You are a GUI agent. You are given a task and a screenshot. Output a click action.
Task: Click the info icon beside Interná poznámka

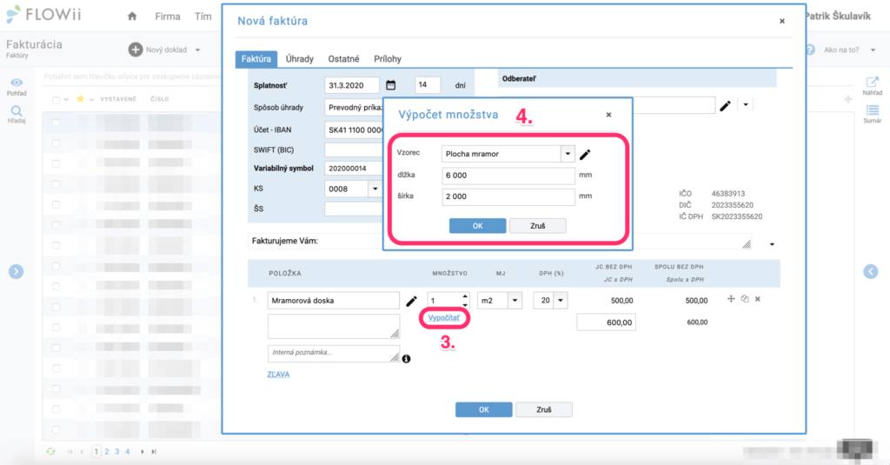(407, 359)
